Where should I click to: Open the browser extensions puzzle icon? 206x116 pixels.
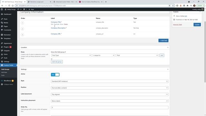[187, 6]
